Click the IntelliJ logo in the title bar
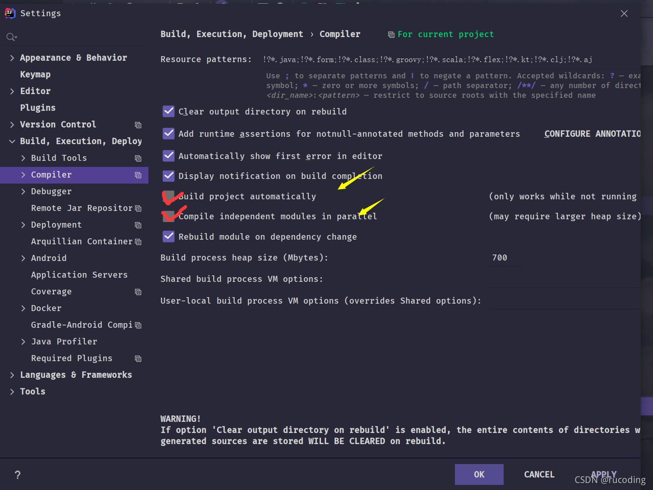The height and width of the screenshot is (490, 653). pyautogui.click(x=10, y=13)
